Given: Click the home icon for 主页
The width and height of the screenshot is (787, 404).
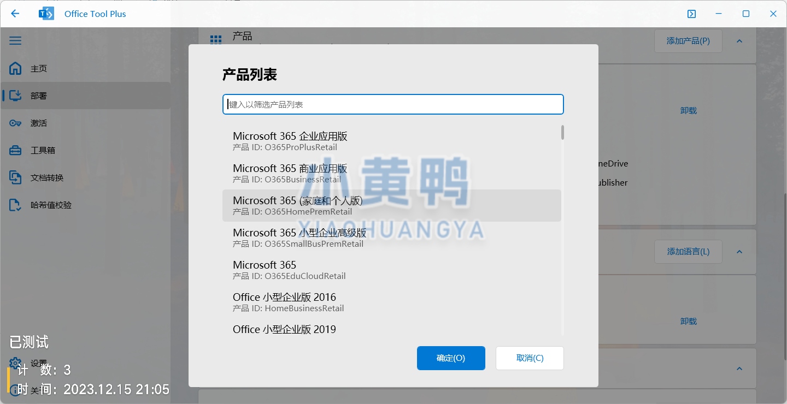Looking at the screenshot, I should point(15,68).
